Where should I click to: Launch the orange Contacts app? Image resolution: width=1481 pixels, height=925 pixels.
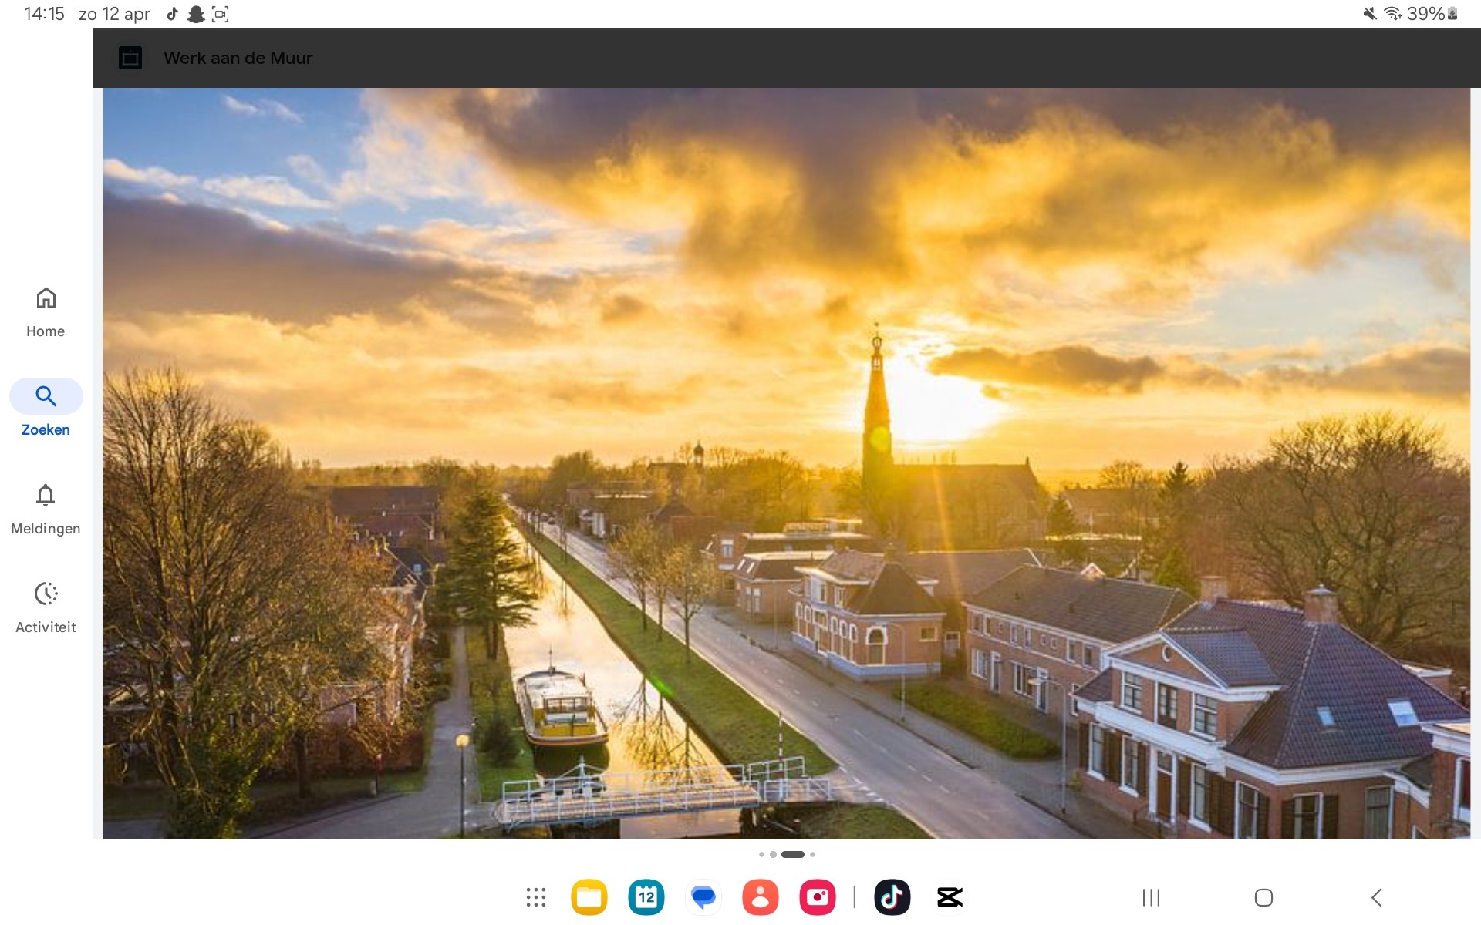pyautogui.click(x=761, y=897)
